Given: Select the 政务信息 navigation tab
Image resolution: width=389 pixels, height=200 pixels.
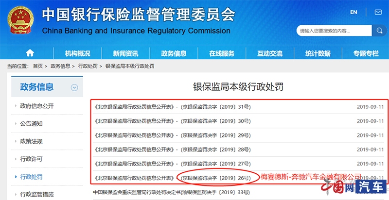Looking at the screenshot, I should tap(174, 53).
